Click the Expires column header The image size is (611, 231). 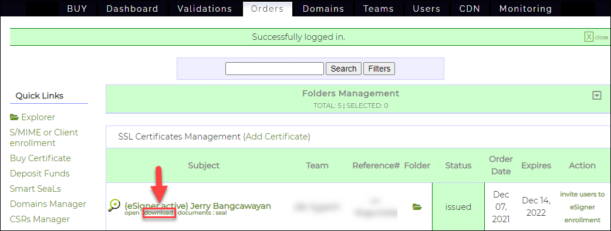(x=536, y=165)
